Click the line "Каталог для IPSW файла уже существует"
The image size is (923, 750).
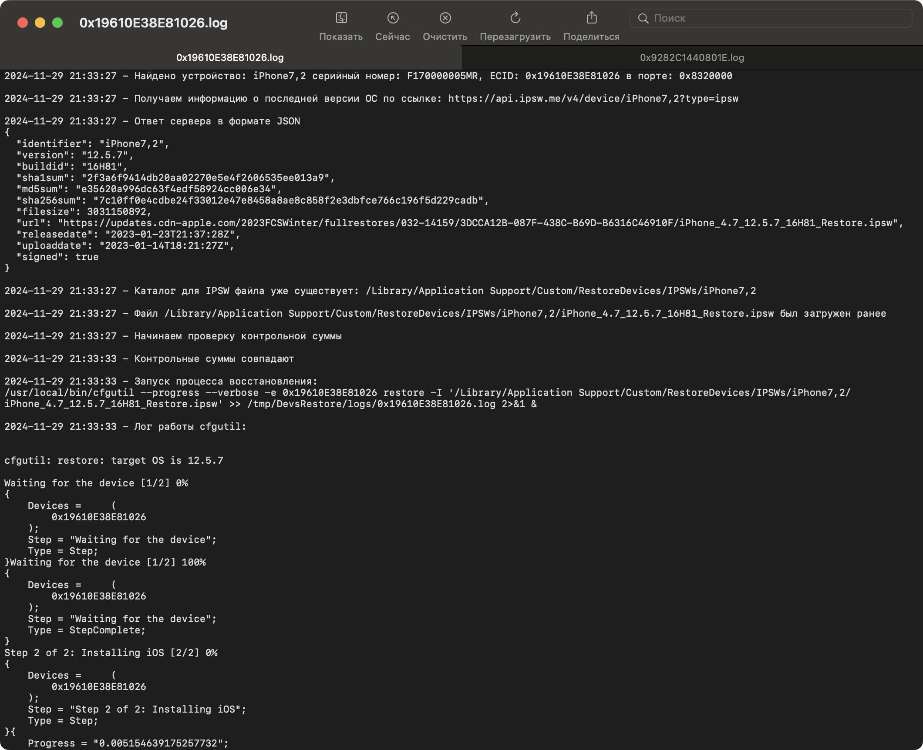coord(380,291)
